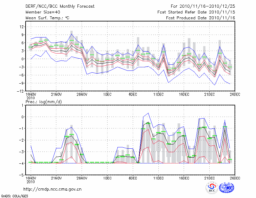
Task: Click the 1 value on precipitation y-axis
Action: (x=22, y=105)
